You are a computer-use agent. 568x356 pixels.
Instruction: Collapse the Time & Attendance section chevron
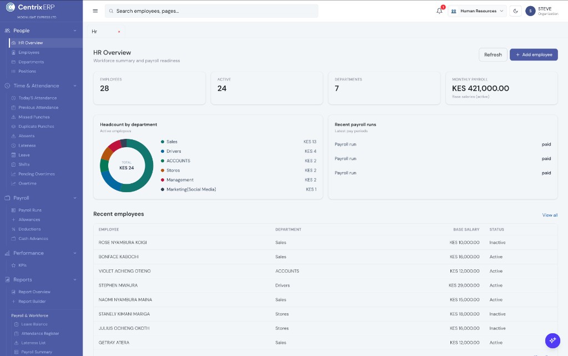[x=75, y=86]
